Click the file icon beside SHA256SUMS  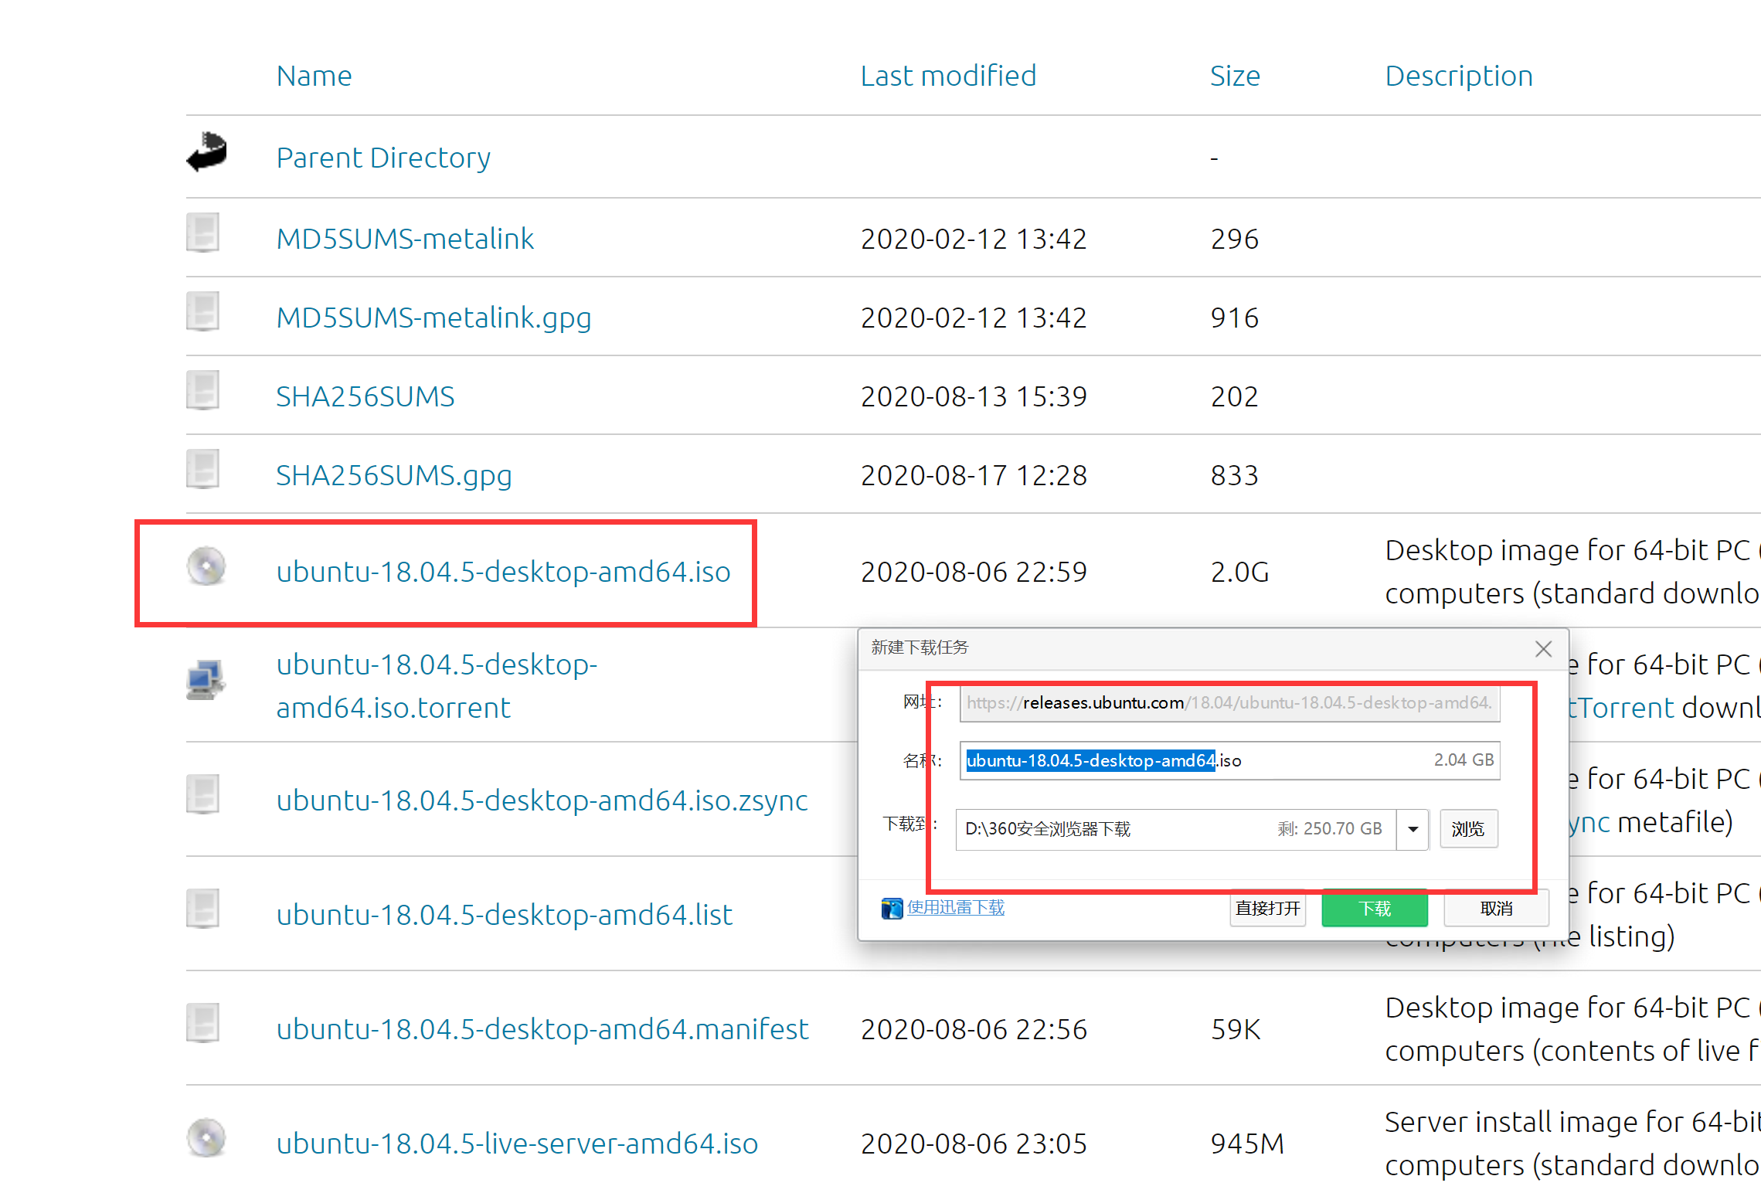coord(202,391)
